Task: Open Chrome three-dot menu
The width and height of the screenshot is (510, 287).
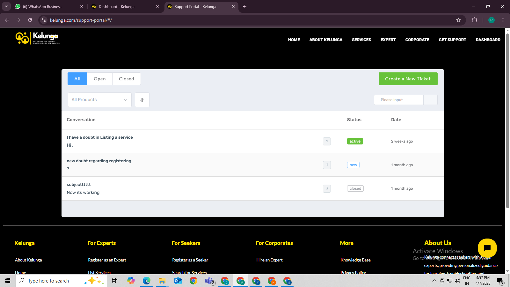Action: pos(503,20)
